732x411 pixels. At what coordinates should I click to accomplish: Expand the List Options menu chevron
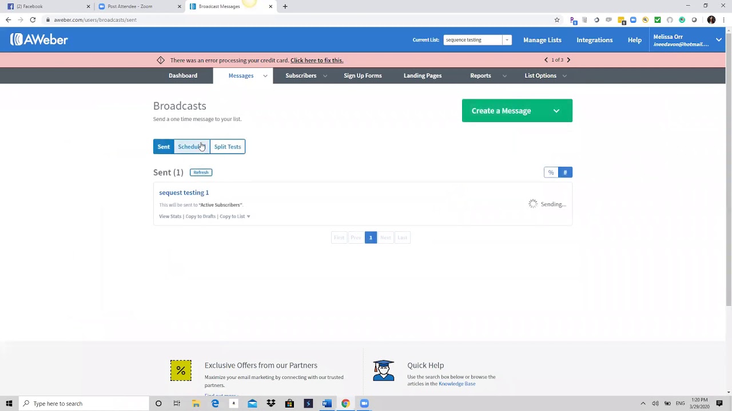point(564,76)
